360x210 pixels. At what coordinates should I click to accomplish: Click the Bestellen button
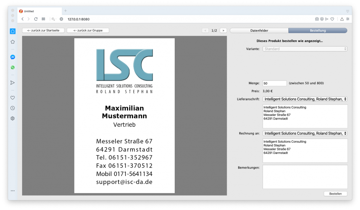(335, 194)
